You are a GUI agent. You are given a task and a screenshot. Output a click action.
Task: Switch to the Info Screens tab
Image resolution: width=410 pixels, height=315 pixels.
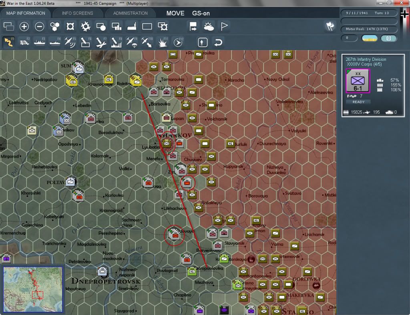[x=77, y=13]
